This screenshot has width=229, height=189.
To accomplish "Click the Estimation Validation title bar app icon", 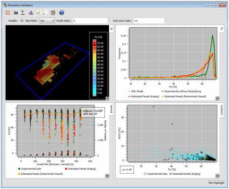I will pos(5,5).
